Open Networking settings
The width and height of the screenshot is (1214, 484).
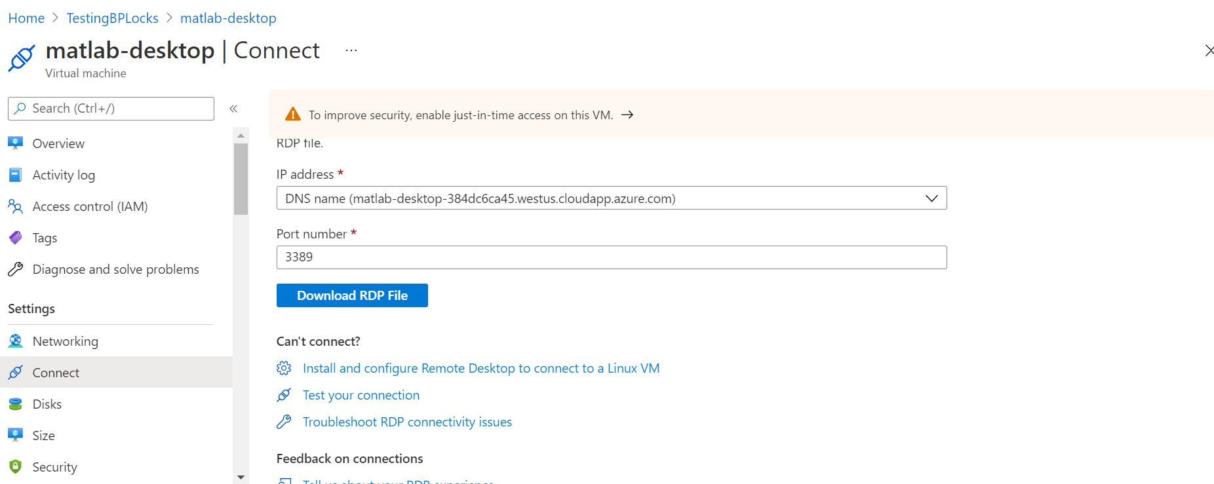point(66,341)
